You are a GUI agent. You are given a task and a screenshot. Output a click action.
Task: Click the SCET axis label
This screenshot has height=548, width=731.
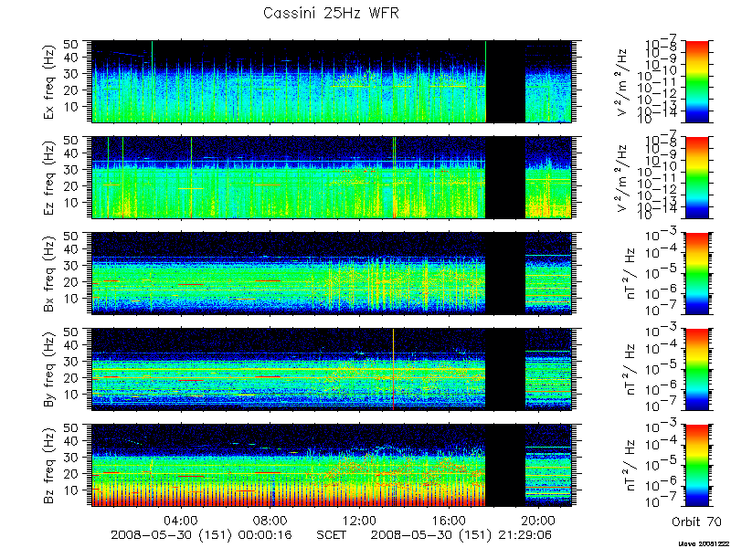(x=331, y=534)
